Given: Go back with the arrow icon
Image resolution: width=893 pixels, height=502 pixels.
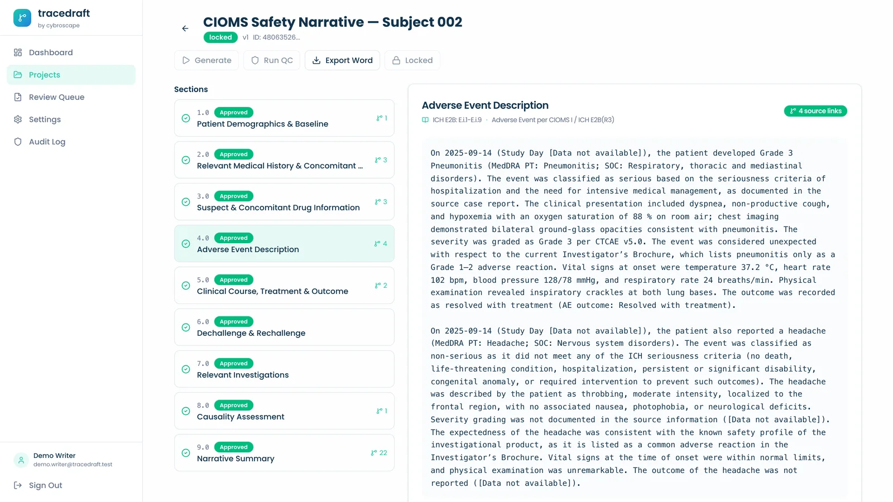Looking at the screenshot, I should tap(185, 28).
